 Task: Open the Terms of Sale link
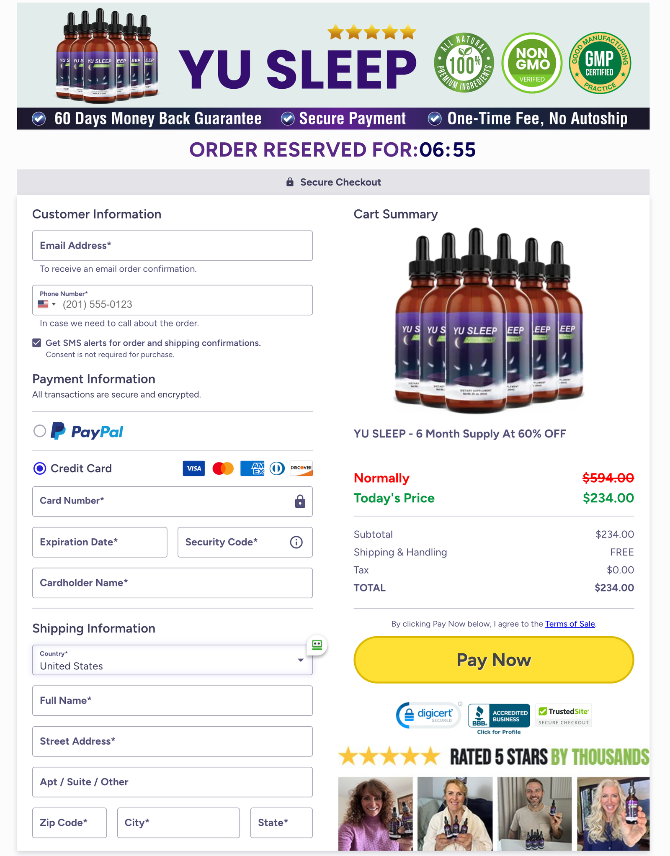tap(570, 624)
